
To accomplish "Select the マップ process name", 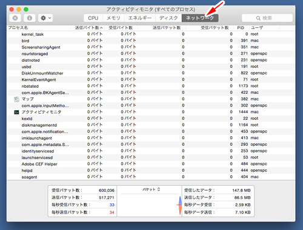I will (28, 99).
